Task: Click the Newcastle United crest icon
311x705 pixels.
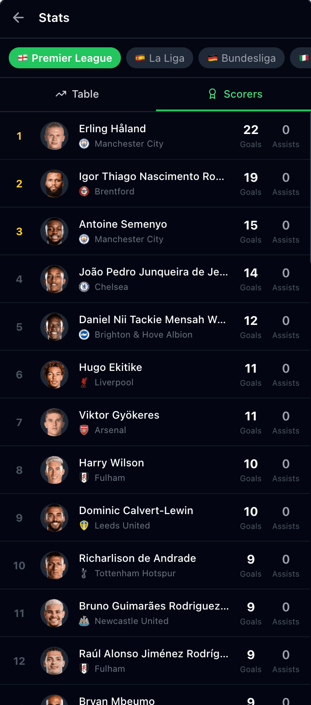Action: click(x=84, y=621)
